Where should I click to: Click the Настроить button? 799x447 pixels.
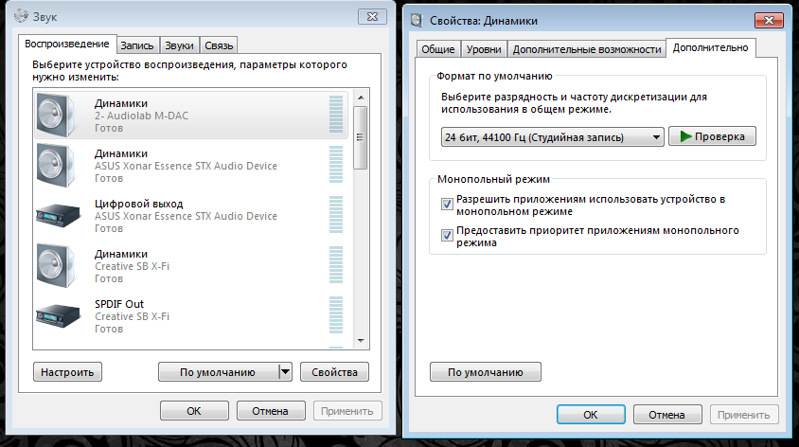[x=67, y=372]
